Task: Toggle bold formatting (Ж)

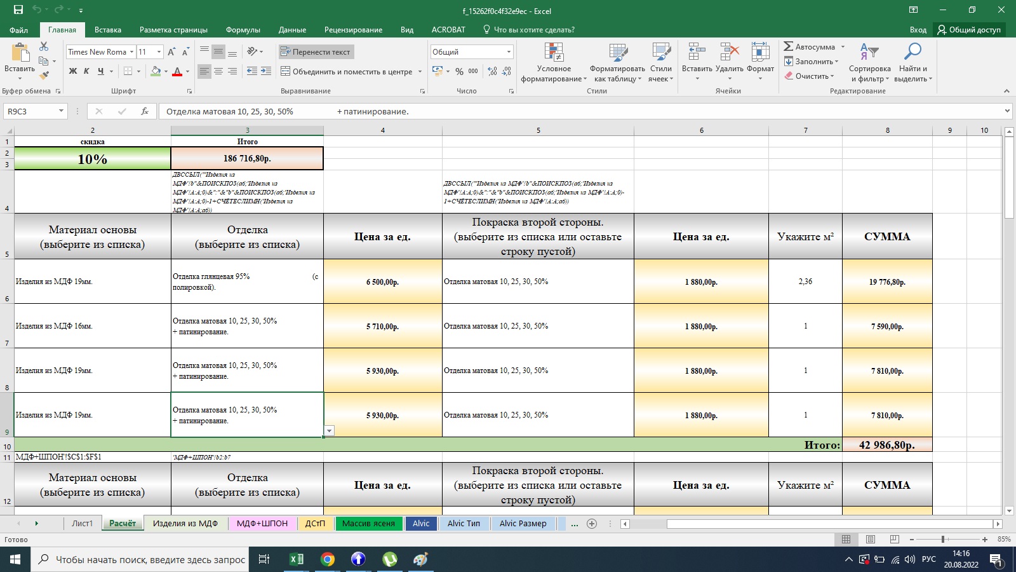Action: tap(73, 71)
